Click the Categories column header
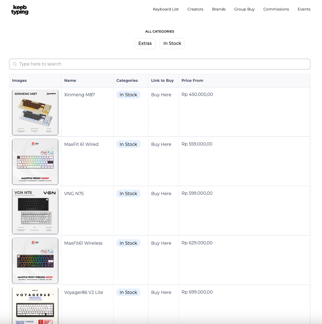Screen dimensions: 322x324 pyautogui.click(x=127, y=80)
